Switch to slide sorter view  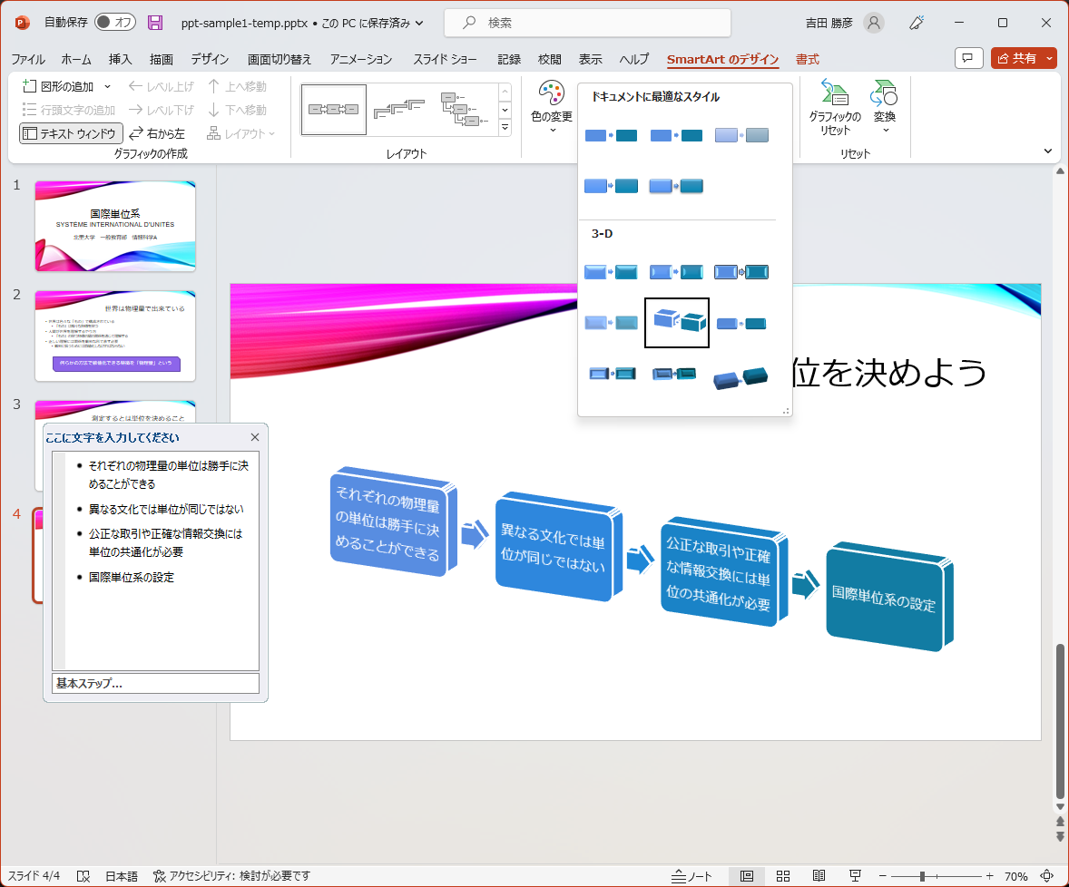tap(783, 876)
